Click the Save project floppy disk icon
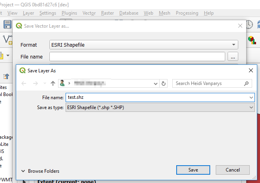The height and width of the screenshot is (183, 260). (8, 25)
